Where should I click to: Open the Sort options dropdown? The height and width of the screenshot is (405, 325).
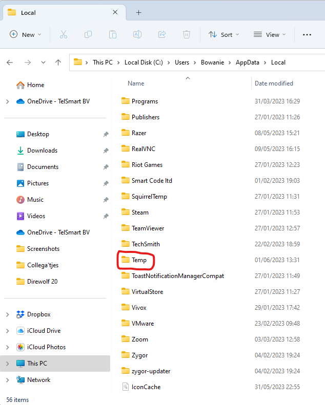click(225, 34)
